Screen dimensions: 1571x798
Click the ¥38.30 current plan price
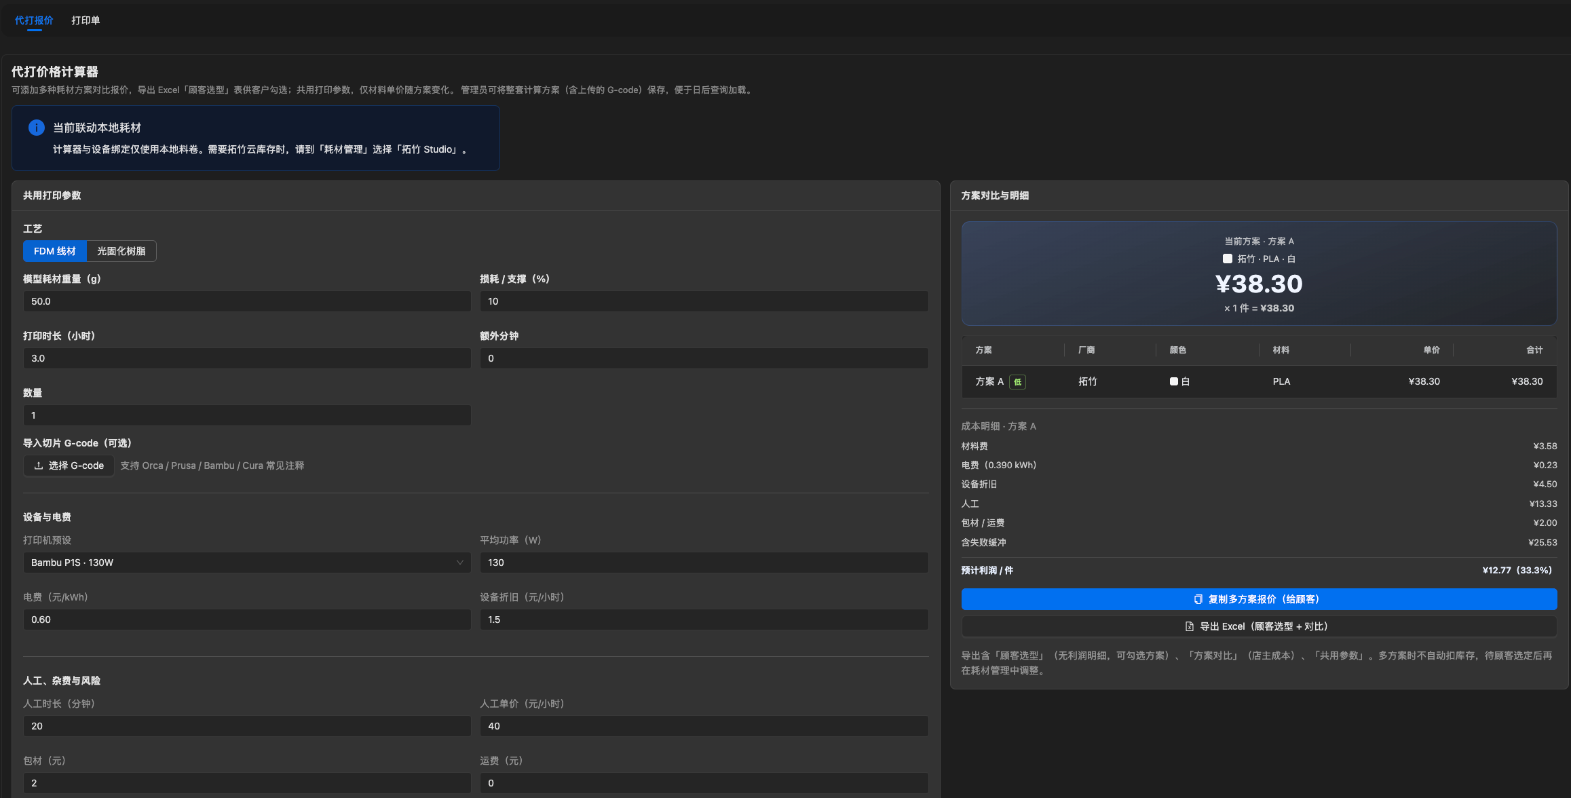[x=1259, y=284]
